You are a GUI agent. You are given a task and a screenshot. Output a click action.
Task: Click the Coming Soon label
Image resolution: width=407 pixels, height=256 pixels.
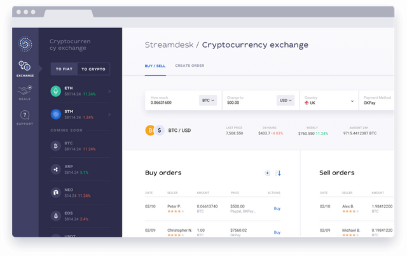pos(66,130)
